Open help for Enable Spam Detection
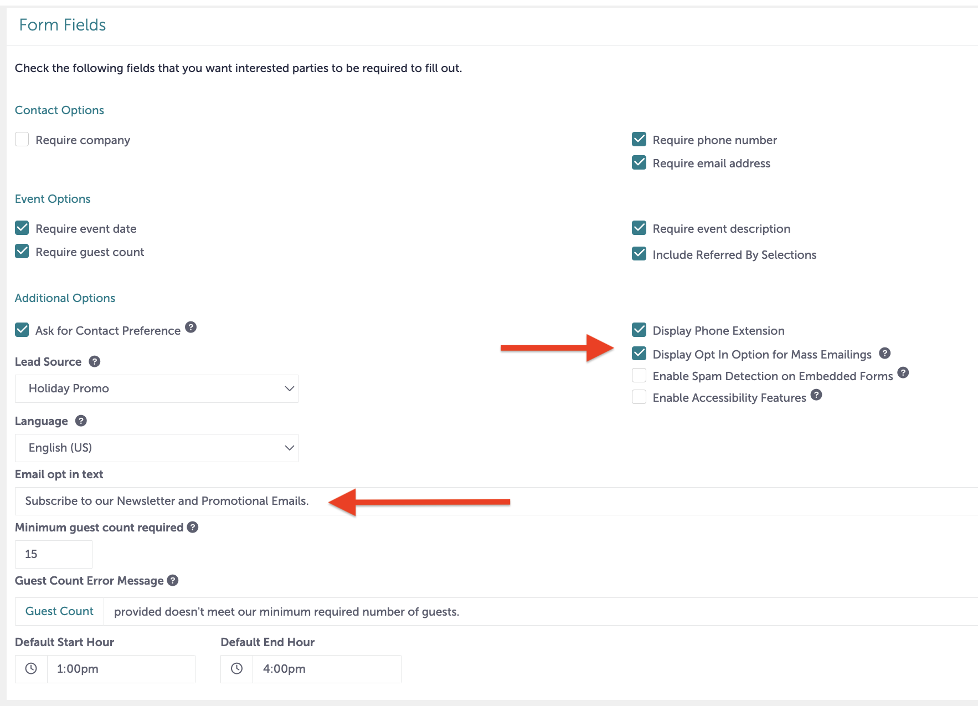Viewport: 978px width, 706px height. pyautogui.click(x=903, y=373)
